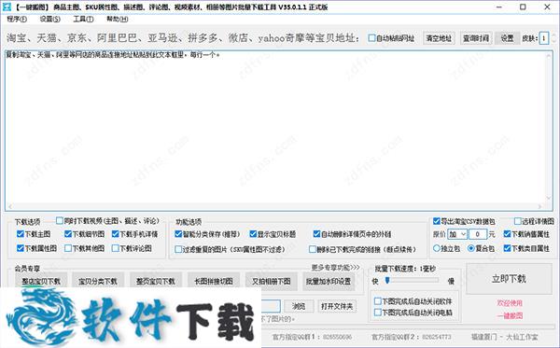
Task: Click the 批量下载速度 slider handle
Action: [x=387, y=281]
